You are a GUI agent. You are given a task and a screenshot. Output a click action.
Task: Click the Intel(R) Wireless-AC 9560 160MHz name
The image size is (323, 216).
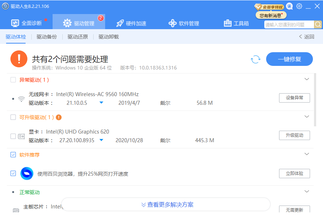point(97,94)
